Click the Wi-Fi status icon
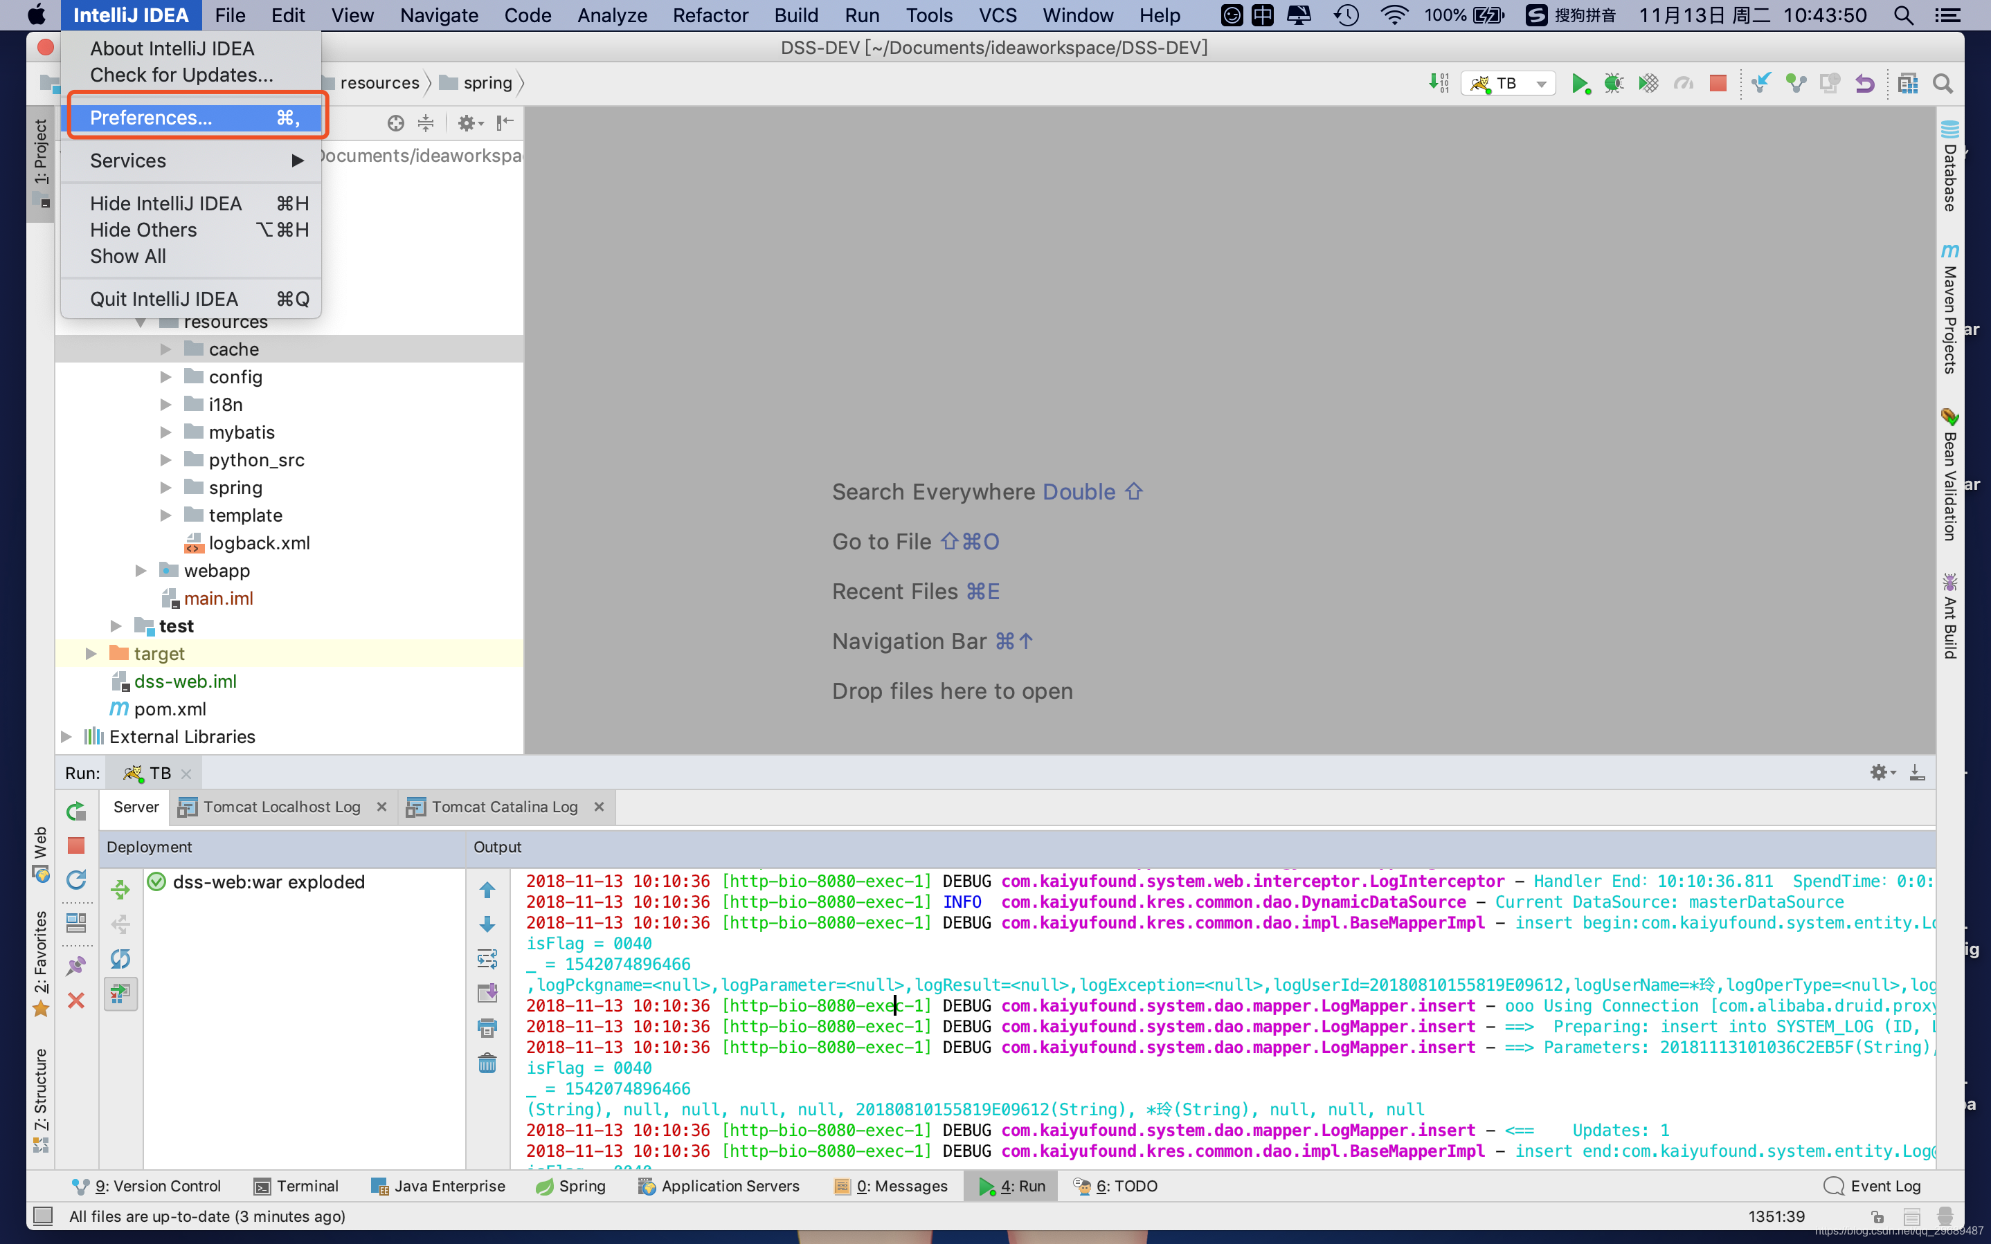Viewport: 1991px width, 1244px height. tap(1393, 15)
